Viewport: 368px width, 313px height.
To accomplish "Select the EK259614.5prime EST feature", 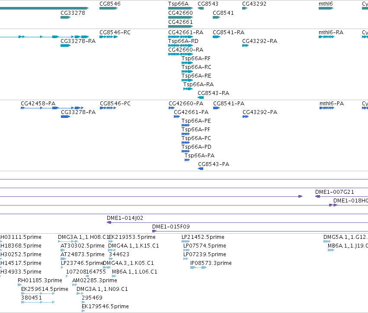I will click(x=38, y=293).
